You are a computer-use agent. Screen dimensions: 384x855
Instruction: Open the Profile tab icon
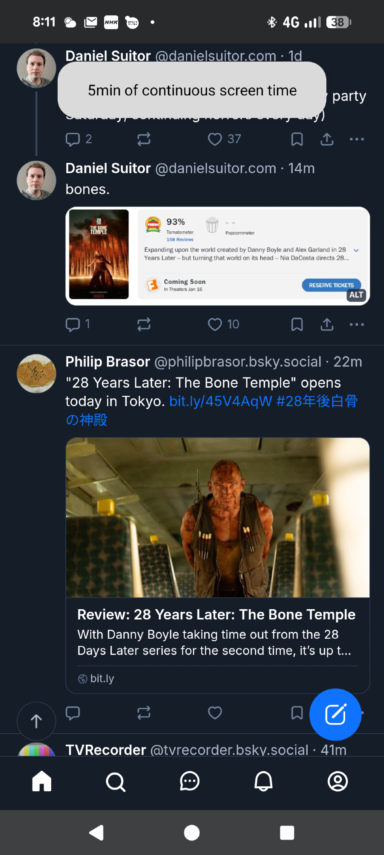tap(337, 782)
